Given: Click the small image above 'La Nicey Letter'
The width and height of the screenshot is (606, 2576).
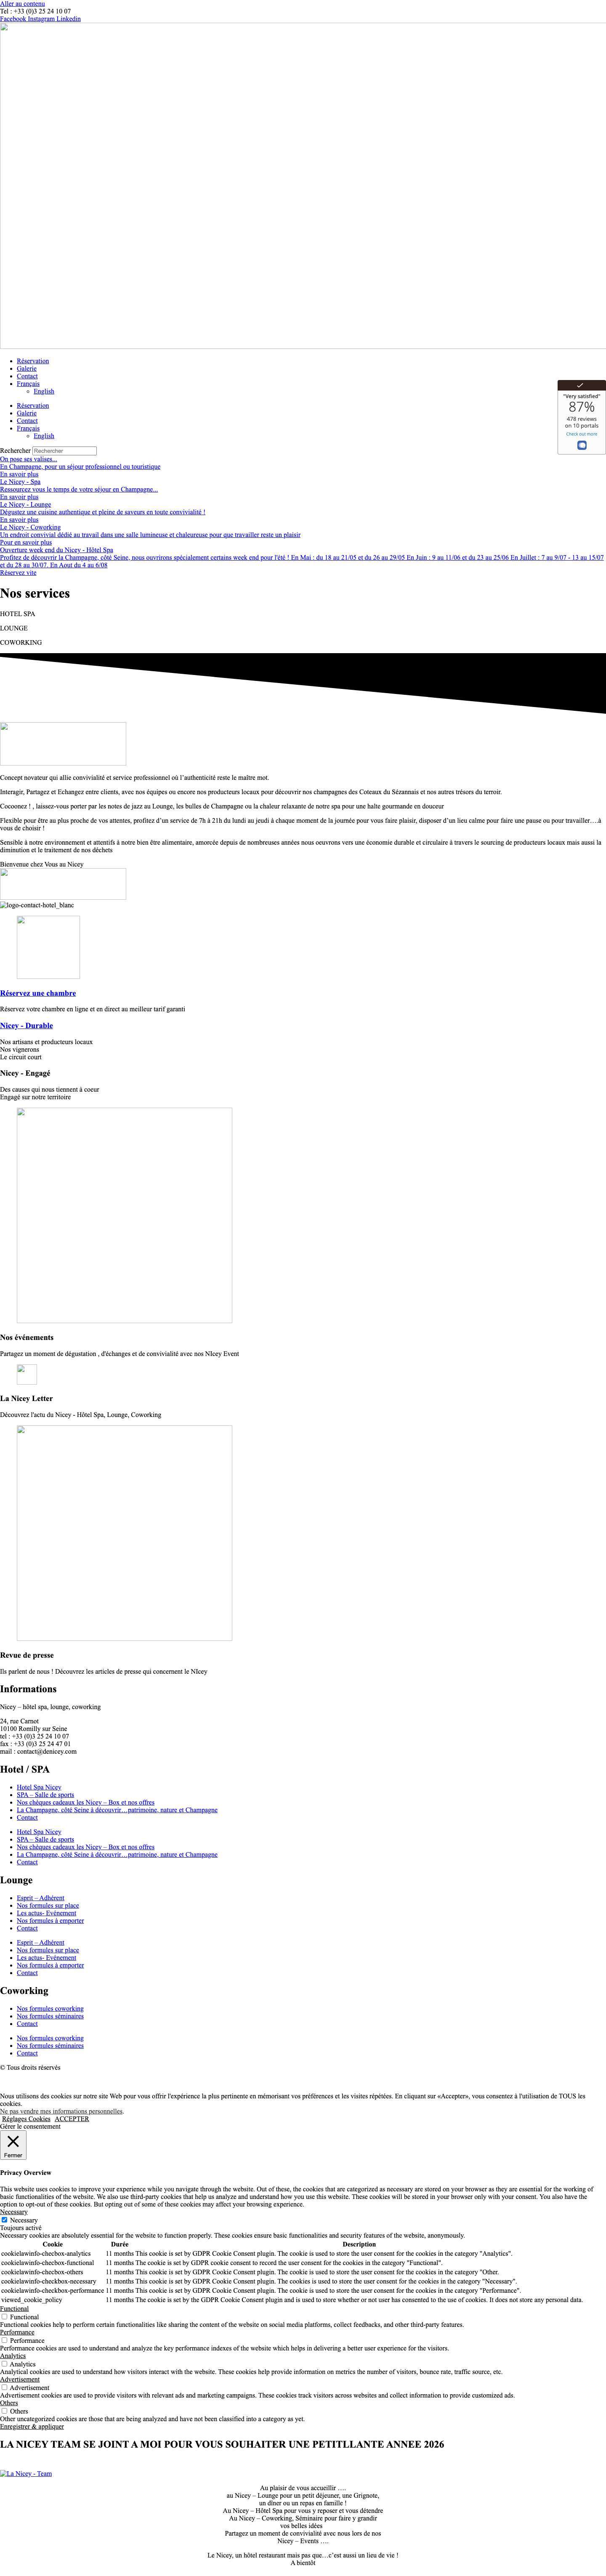Looking at the screenshot, I should [27, 1375].
